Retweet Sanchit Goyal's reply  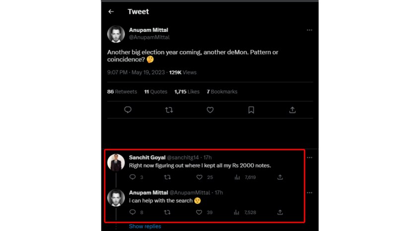point(167,177)
